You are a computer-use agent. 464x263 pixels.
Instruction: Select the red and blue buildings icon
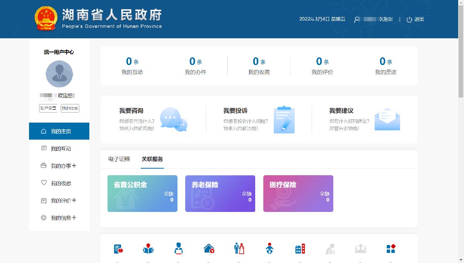coord(300,248)
